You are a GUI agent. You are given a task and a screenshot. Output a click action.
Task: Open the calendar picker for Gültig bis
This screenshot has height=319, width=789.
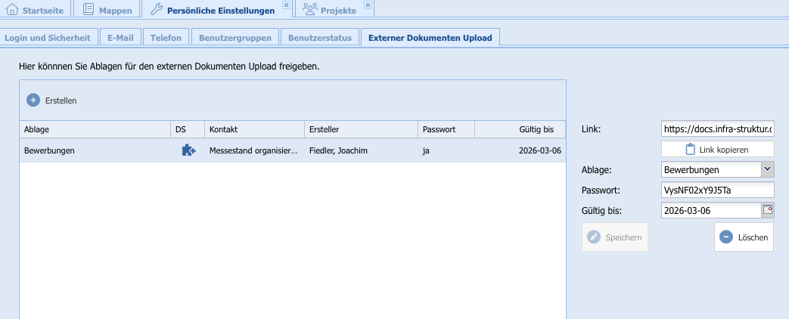pos(768,210)
